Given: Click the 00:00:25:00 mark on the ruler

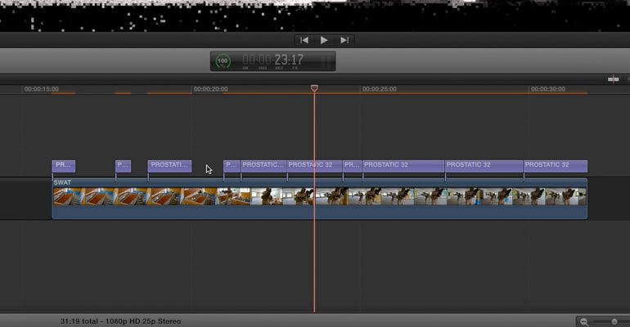Looking at the screenshot, I should [380, 89].
